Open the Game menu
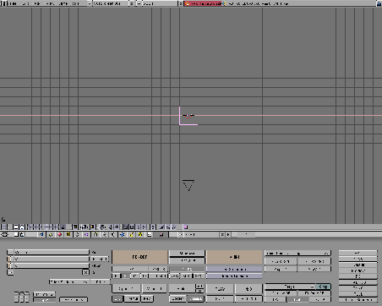The height and width of the screenshot is (306, 382). pyautogui.click(x=63, y=3)
